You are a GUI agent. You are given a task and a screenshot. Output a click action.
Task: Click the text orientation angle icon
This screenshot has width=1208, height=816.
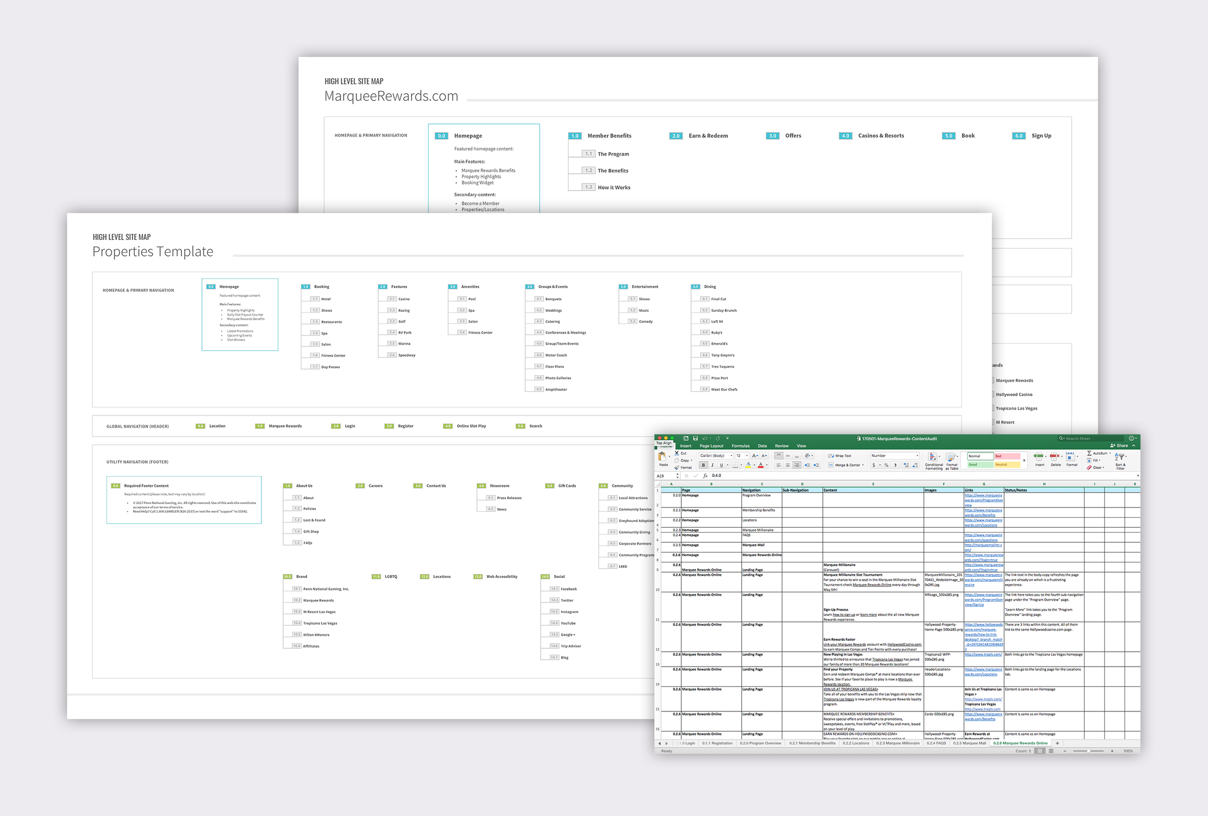pyautogui.click(x=808, y=455)
